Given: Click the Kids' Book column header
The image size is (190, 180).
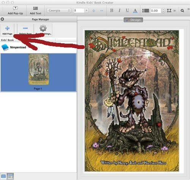Looking at the screenshot, I should click(x=7, y=40).
